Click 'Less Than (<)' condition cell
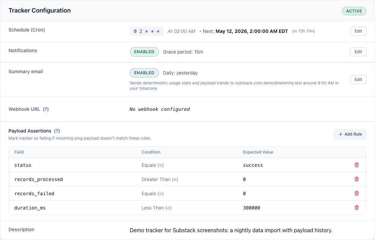 156,208
